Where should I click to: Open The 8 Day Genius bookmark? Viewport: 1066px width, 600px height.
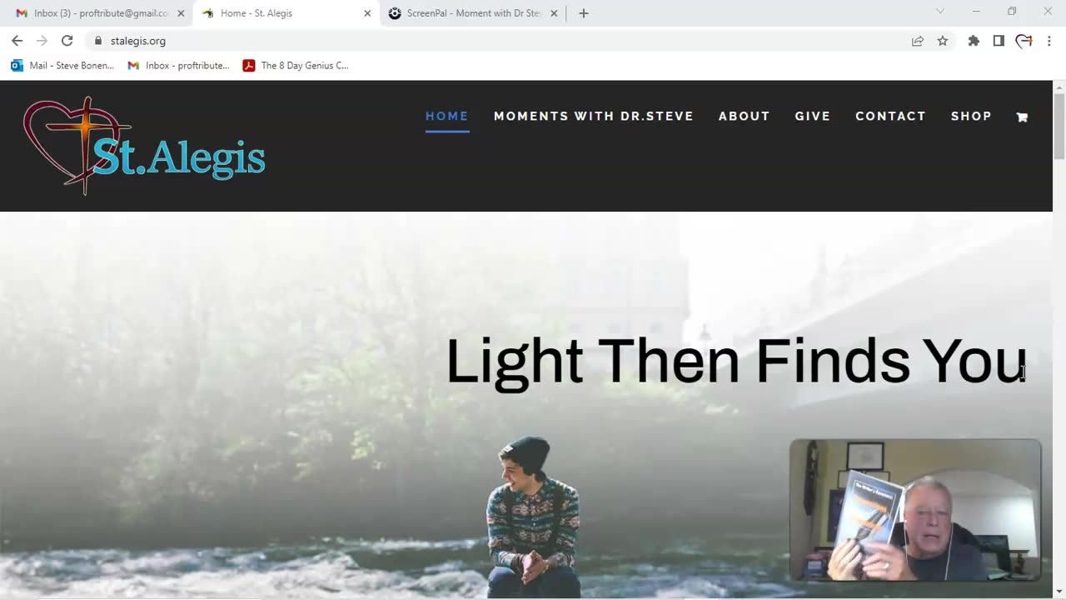click(x=296, y=66)
